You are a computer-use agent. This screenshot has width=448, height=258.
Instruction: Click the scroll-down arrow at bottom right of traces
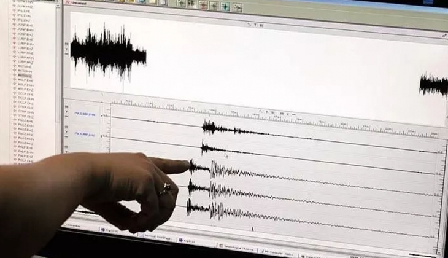(439, 252)
